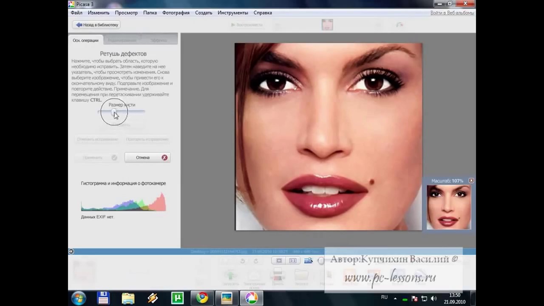
Task: Open the floppy-disk app on taskbar
Action: pyautogui.click(x=103, y=298)
